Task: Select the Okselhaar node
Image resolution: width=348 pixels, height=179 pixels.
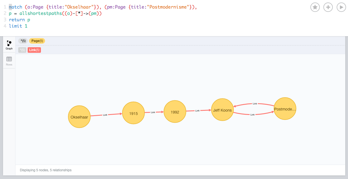Action: click(79, 117)
